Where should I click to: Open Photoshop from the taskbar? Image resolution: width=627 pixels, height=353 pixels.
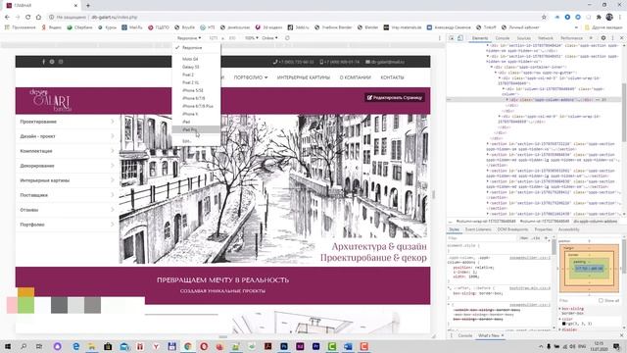284,346
